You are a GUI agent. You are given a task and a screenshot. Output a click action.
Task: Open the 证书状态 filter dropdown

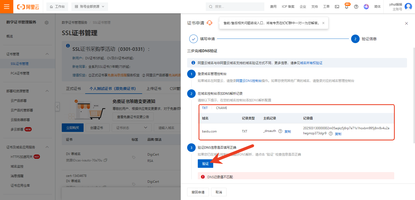132,128
